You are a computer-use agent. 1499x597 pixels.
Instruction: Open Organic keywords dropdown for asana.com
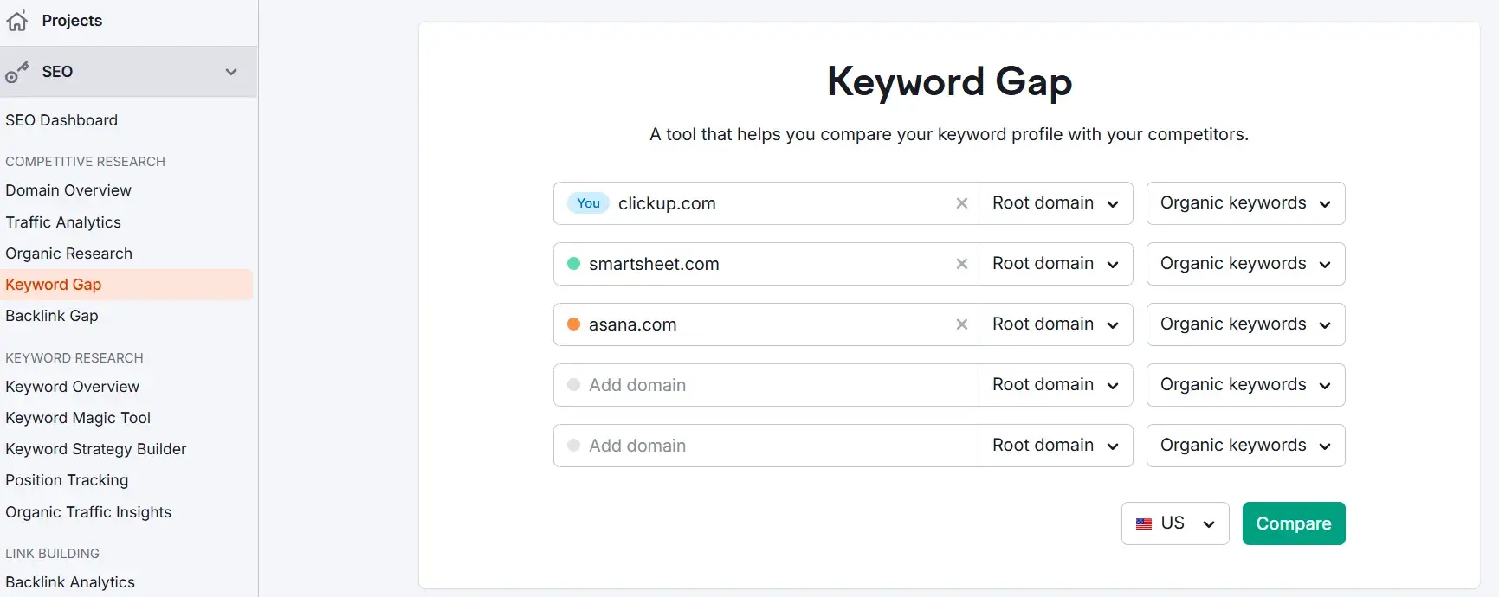[1244, 324]
